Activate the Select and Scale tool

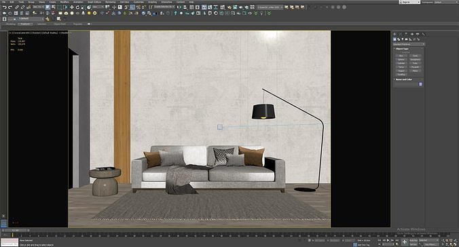pyautogui.click(x=84, y=7)
